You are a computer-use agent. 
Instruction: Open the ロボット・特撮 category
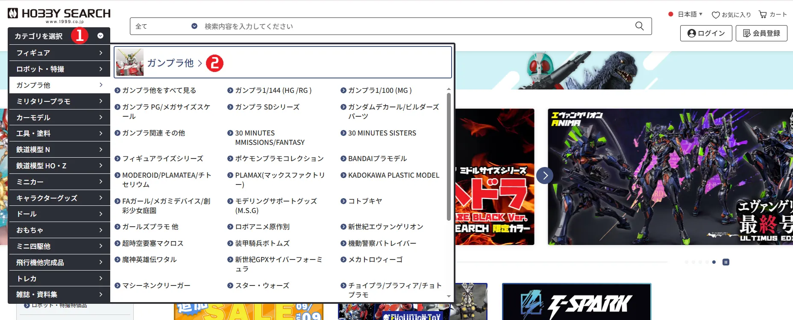59,69
